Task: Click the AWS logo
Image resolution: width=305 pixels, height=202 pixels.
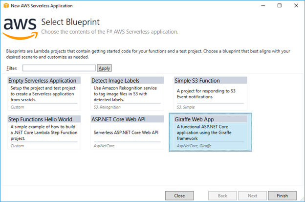Action: click(x=20, y=29)
